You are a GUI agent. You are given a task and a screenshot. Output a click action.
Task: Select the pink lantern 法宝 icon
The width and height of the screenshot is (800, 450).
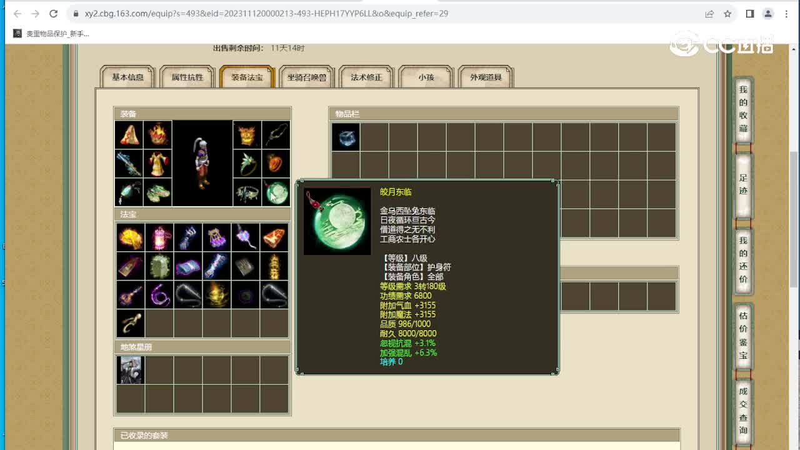pos(159,237)
